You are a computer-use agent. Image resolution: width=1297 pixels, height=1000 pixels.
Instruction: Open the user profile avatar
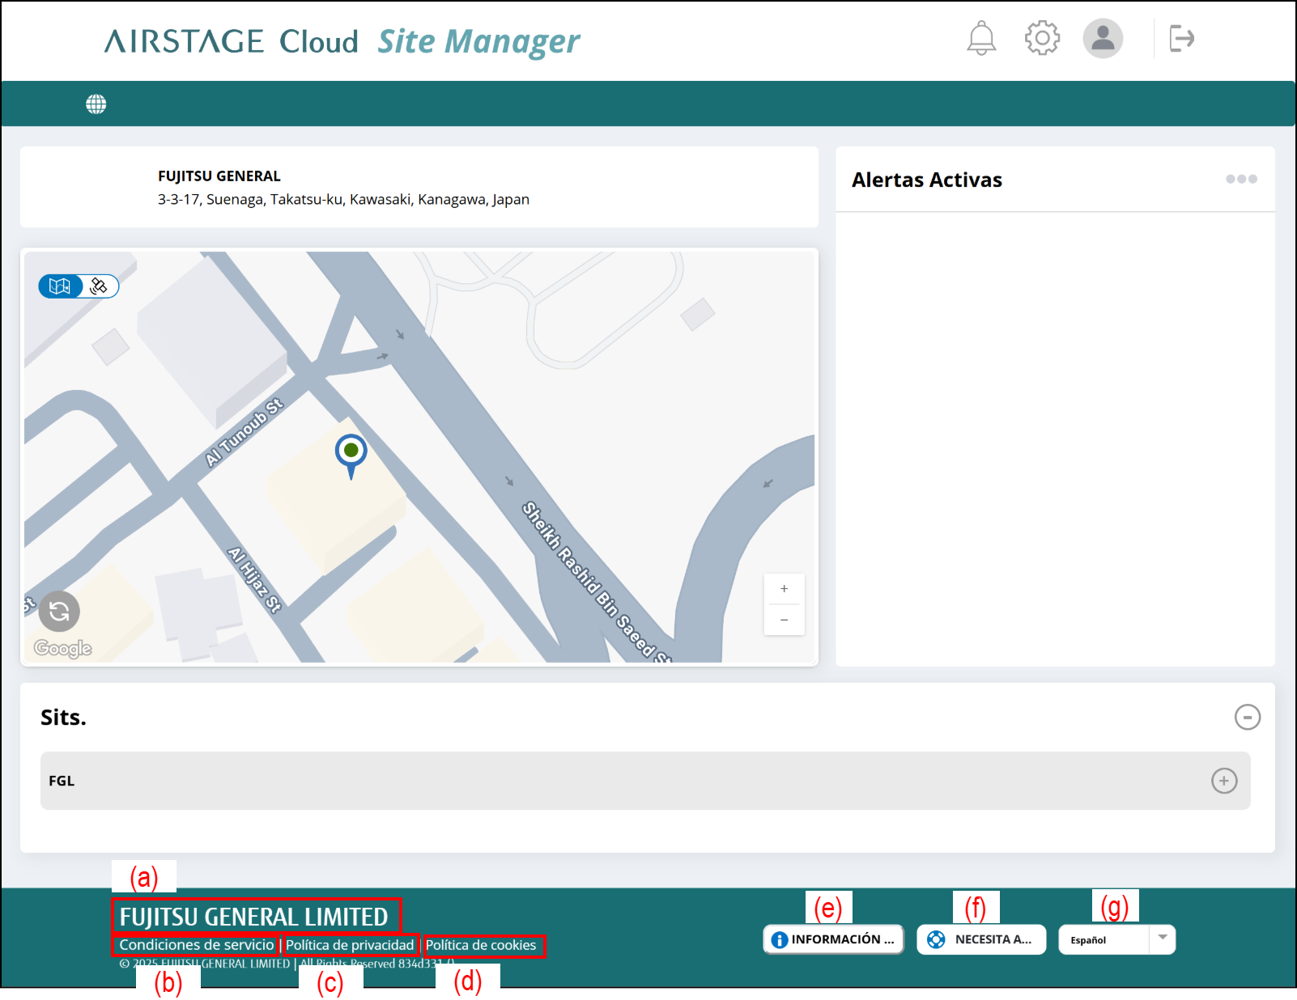[1103, 38]
